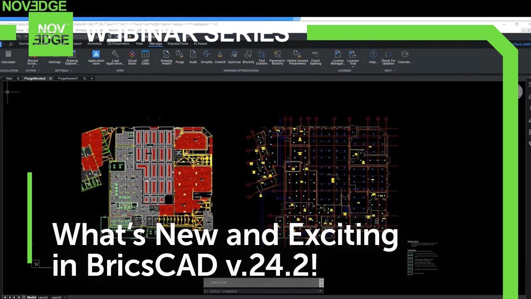Expand the HELP panel arrow
Image resolution: width=531 pixels, height=299 pixels.
(x=394, y=71)
